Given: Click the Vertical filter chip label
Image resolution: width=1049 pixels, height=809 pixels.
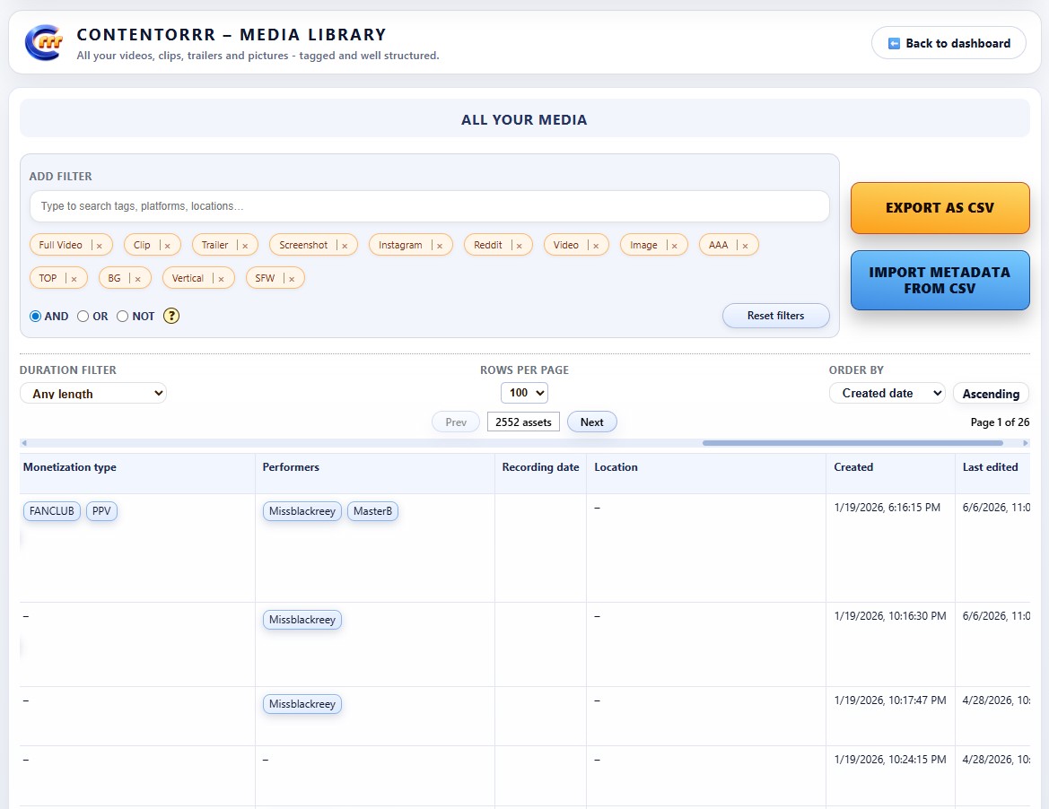Looking at the screenshot, I should pyautogui.click(x=188, y=279).
